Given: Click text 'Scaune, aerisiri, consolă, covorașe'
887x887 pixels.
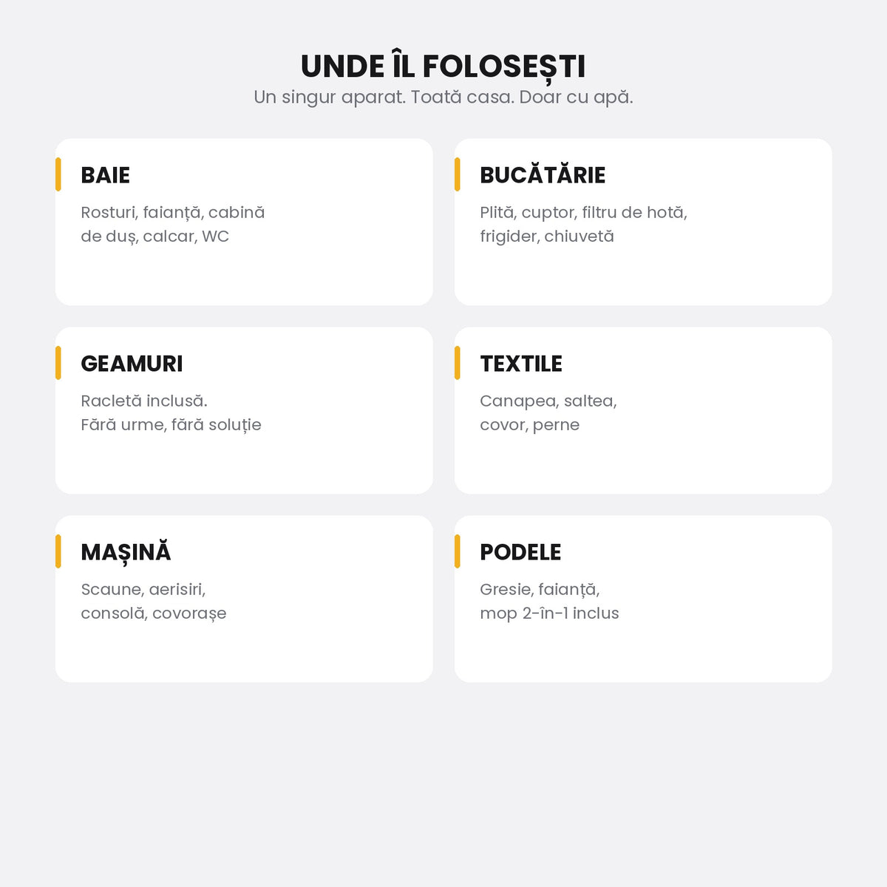Looking at the screenshot, I should pos(154,601).
